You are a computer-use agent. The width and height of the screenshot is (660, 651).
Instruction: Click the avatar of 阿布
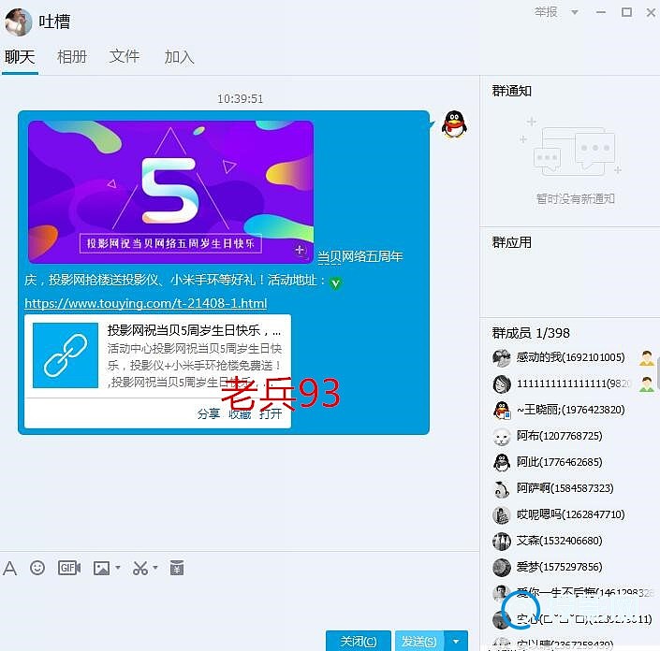pyautogui.click(x=502, y=437)
